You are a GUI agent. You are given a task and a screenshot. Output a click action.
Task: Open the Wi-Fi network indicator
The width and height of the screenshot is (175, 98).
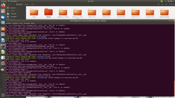(x=166, y=1)
